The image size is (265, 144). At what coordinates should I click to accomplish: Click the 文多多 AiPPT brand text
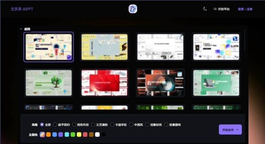click(22, 9)
